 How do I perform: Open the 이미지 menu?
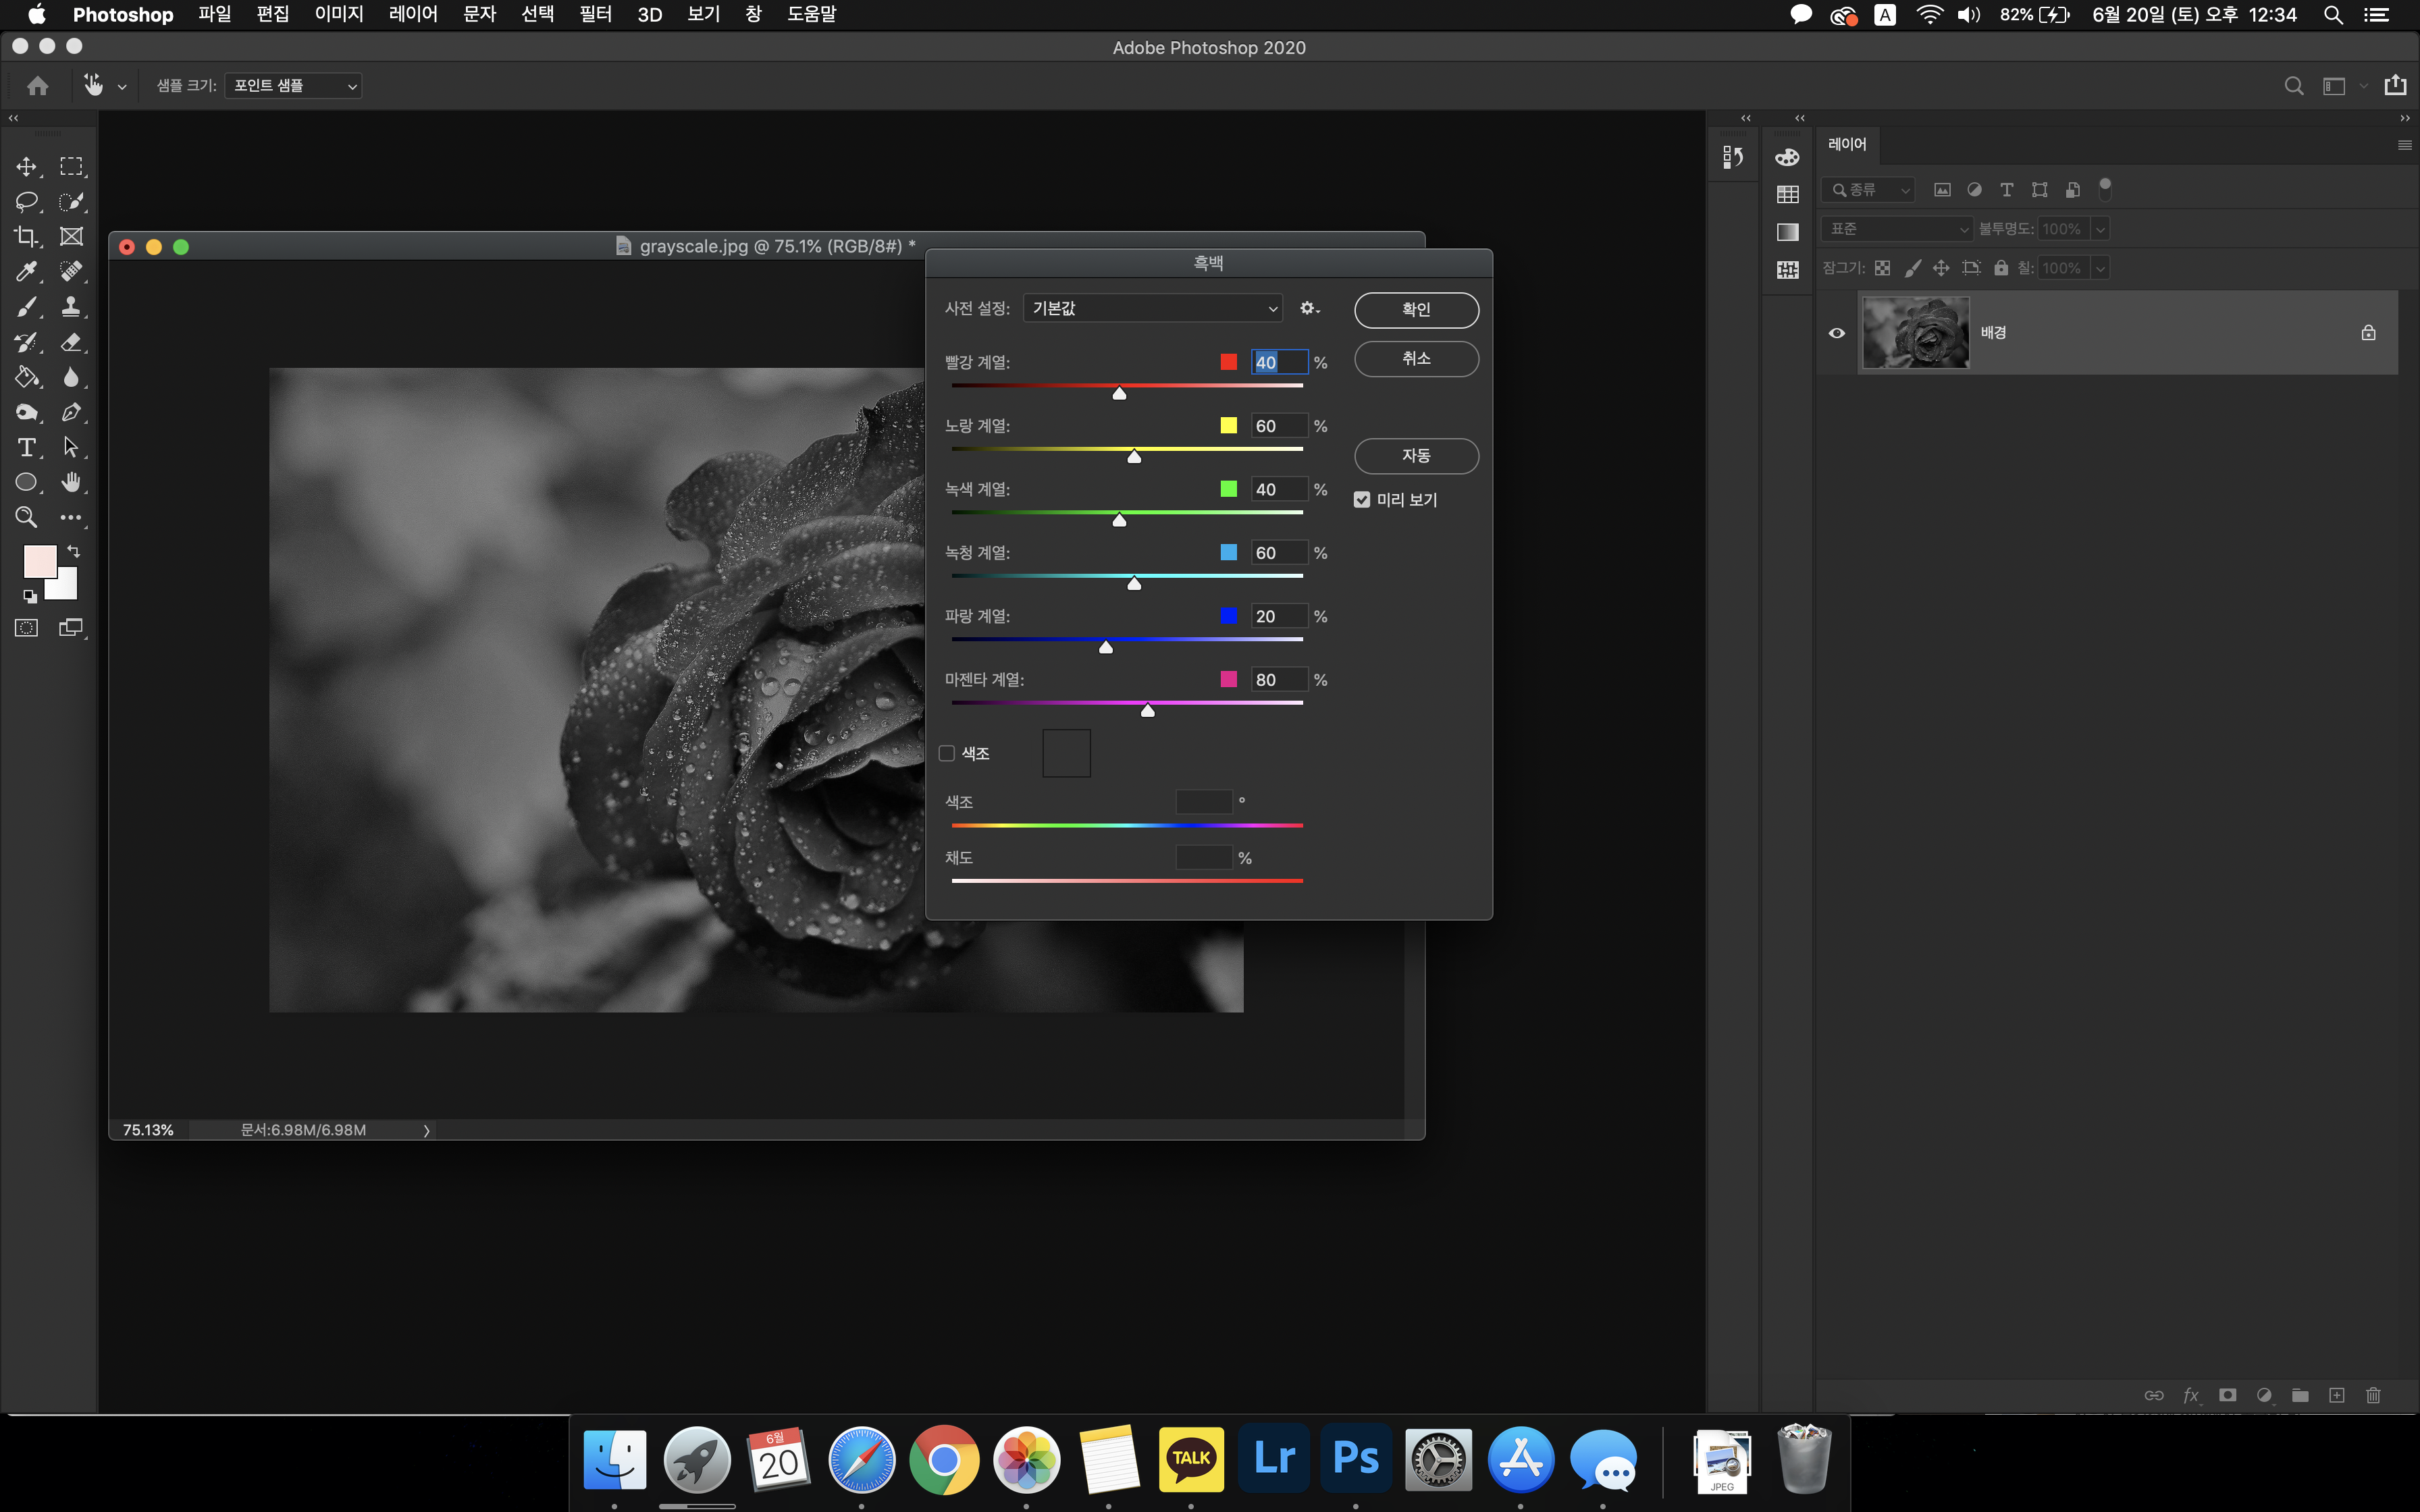(x=339, y=15)
